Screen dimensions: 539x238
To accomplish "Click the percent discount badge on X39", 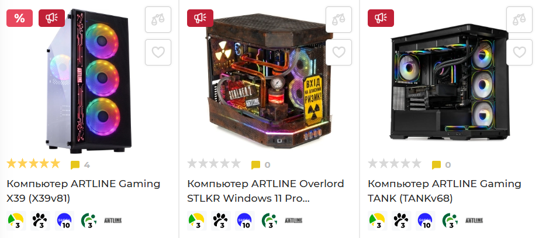I will click(x=20, y=18).
